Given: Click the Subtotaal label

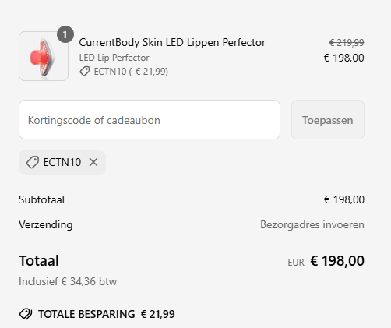Looking at the screenshot, I should point(41,199).
